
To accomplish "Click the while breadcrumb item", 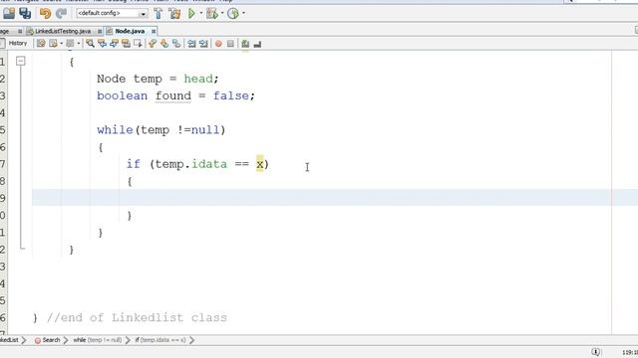I will pos(98,340).
